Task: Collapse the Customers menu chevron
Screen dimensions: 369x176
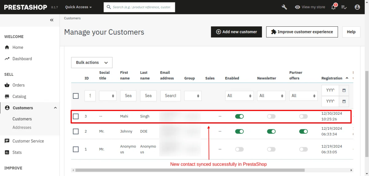Action: coord(55,108)
